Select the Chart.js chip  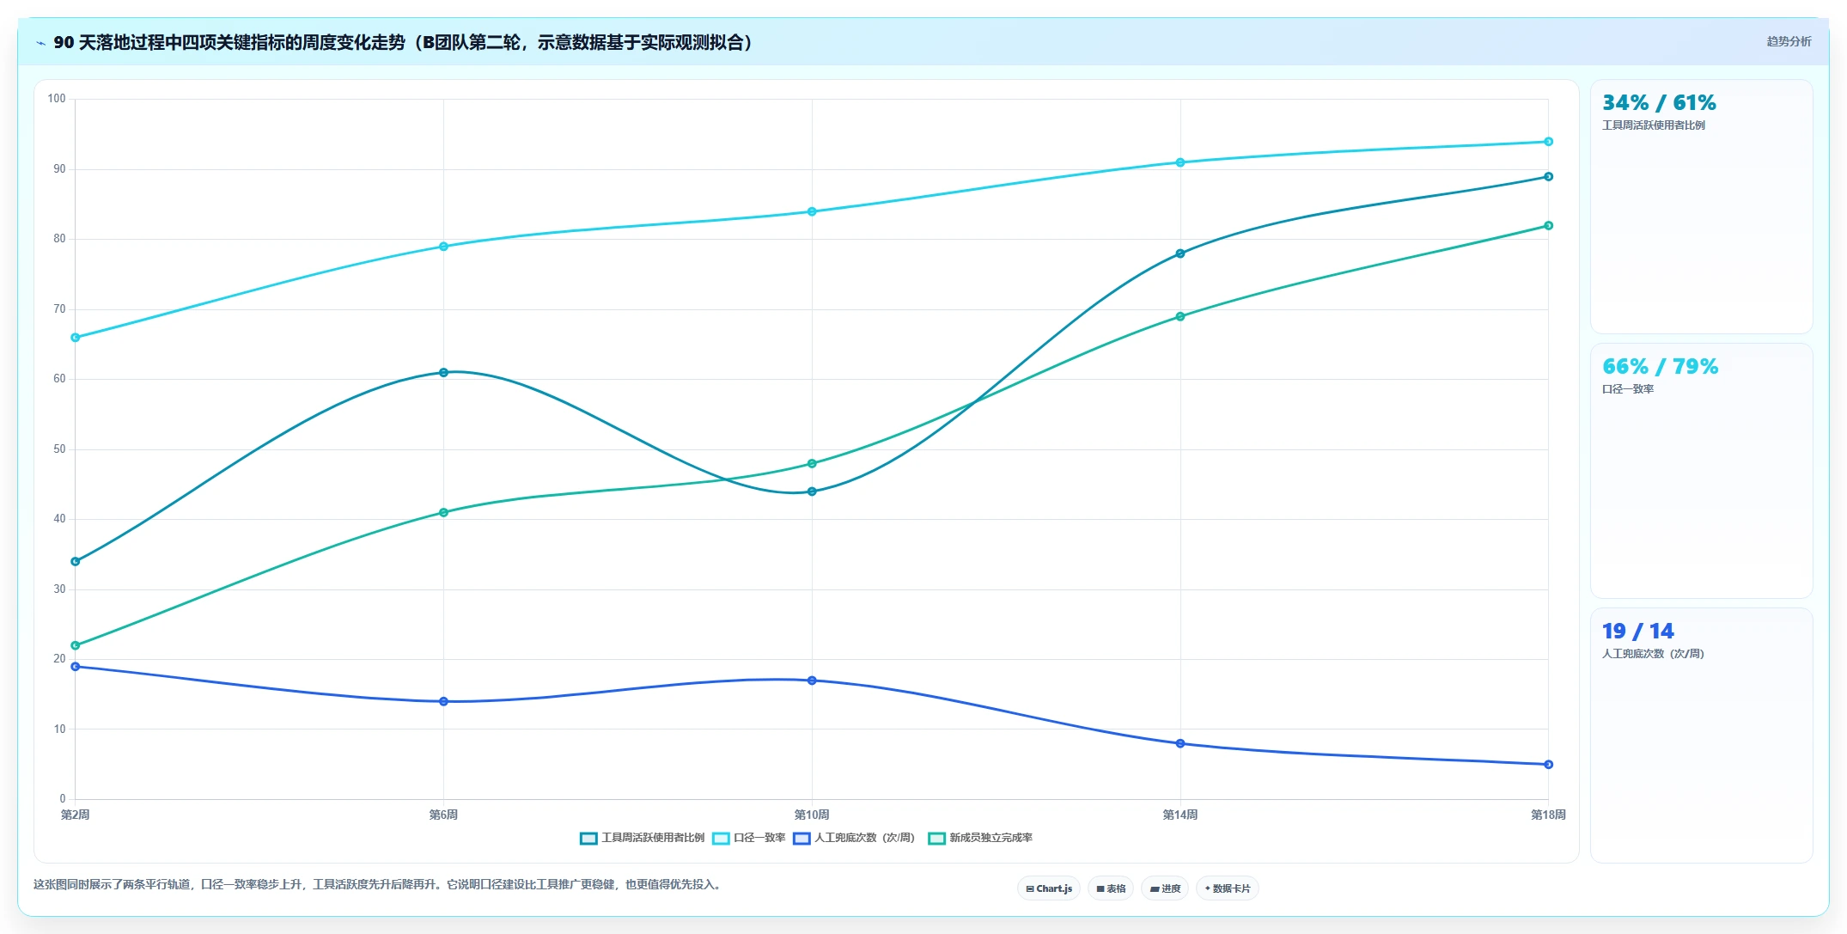(x=1049, y=888)
